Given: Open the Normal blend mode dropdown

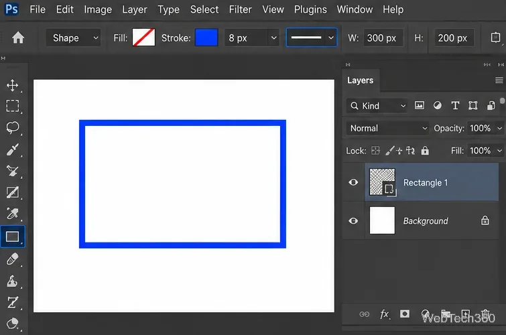Looking at the screenshot, I should 387,128.
